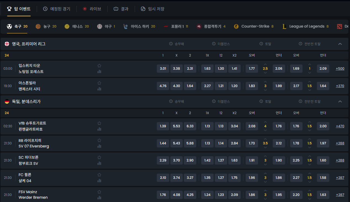Open the 라이브 tab
This screenshot has height=202, width=350.
coord(92,9)
